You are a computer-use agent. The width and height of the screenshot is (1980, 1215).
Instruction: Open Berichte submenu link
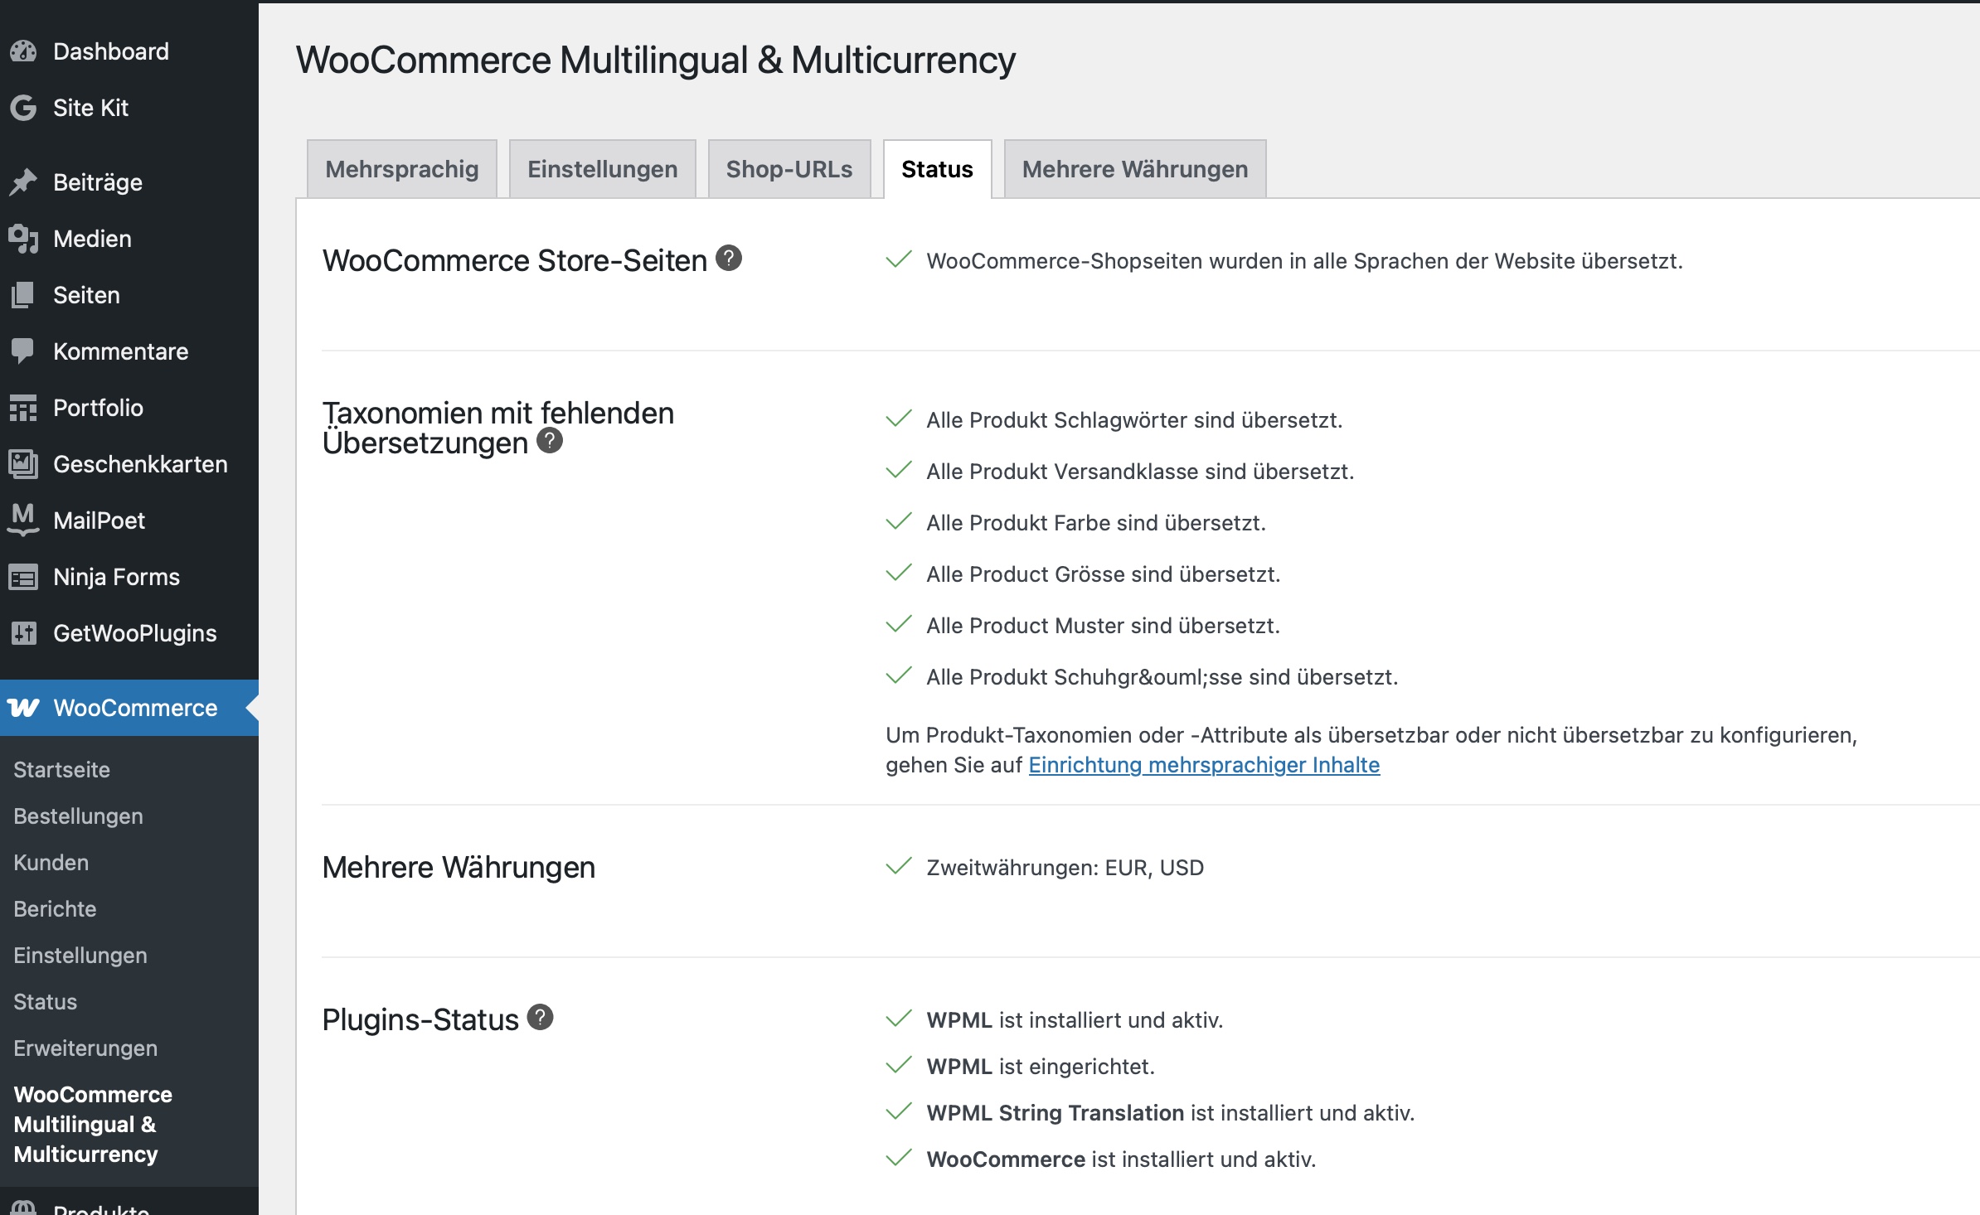point(56,909)
